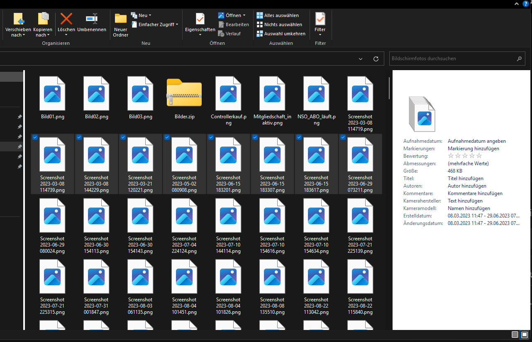Refresh the folder view with the refresh icon
Viewport: 532px width, 342px height.
(376, 59)
